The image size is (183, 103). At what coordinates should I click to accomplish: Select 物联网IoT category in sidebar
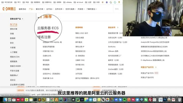[x=14, y=75]
